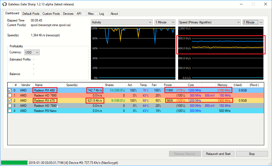272x166 pixels.
Task: Click the Relaunch and Start button
Action: (218, 154)
